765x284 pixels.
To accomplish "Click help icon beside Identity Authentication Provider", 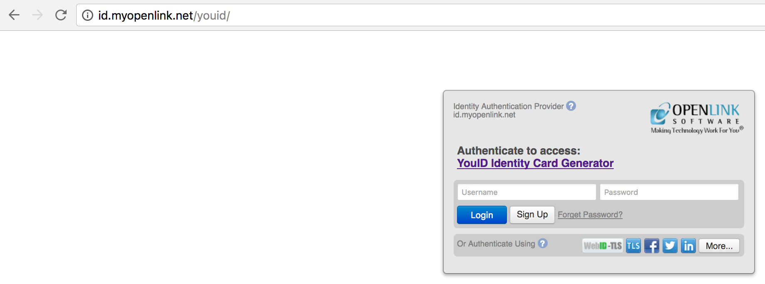I will tap(571, 106).
